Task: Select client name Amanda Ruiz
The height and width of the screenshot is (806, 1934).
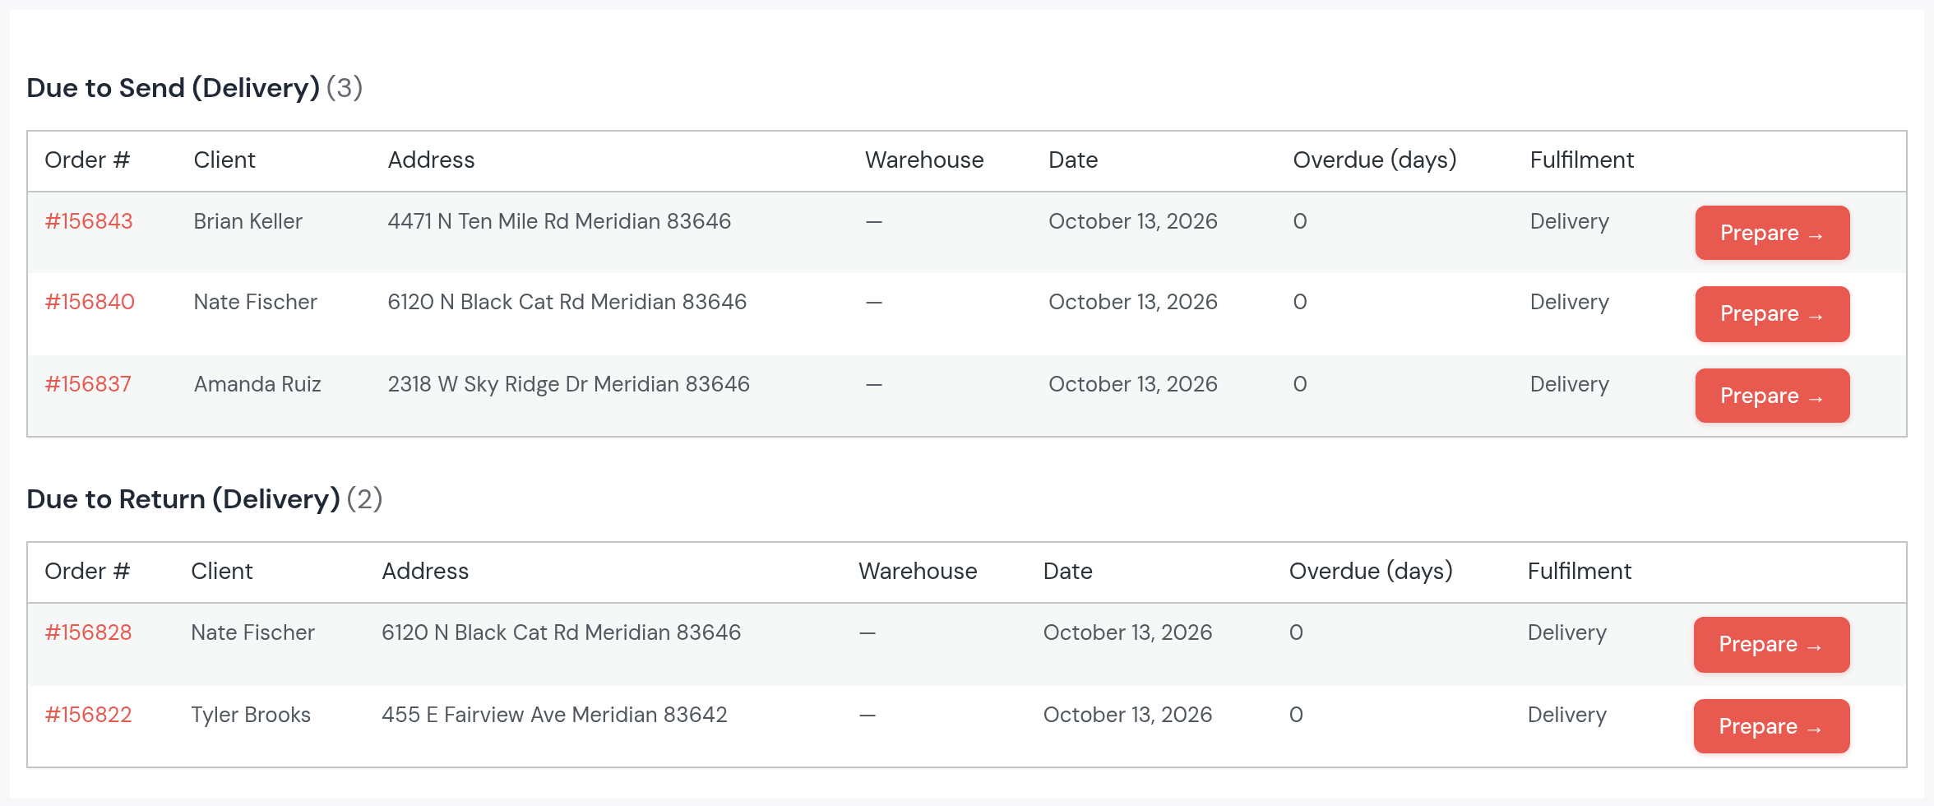Action: pyautogui.click(x=257, y=384)
